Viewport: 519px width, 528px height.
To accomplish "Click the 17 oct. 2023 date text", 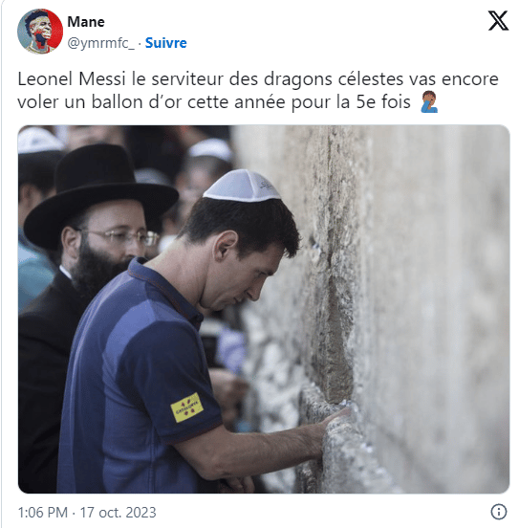I will pos(118,513).
